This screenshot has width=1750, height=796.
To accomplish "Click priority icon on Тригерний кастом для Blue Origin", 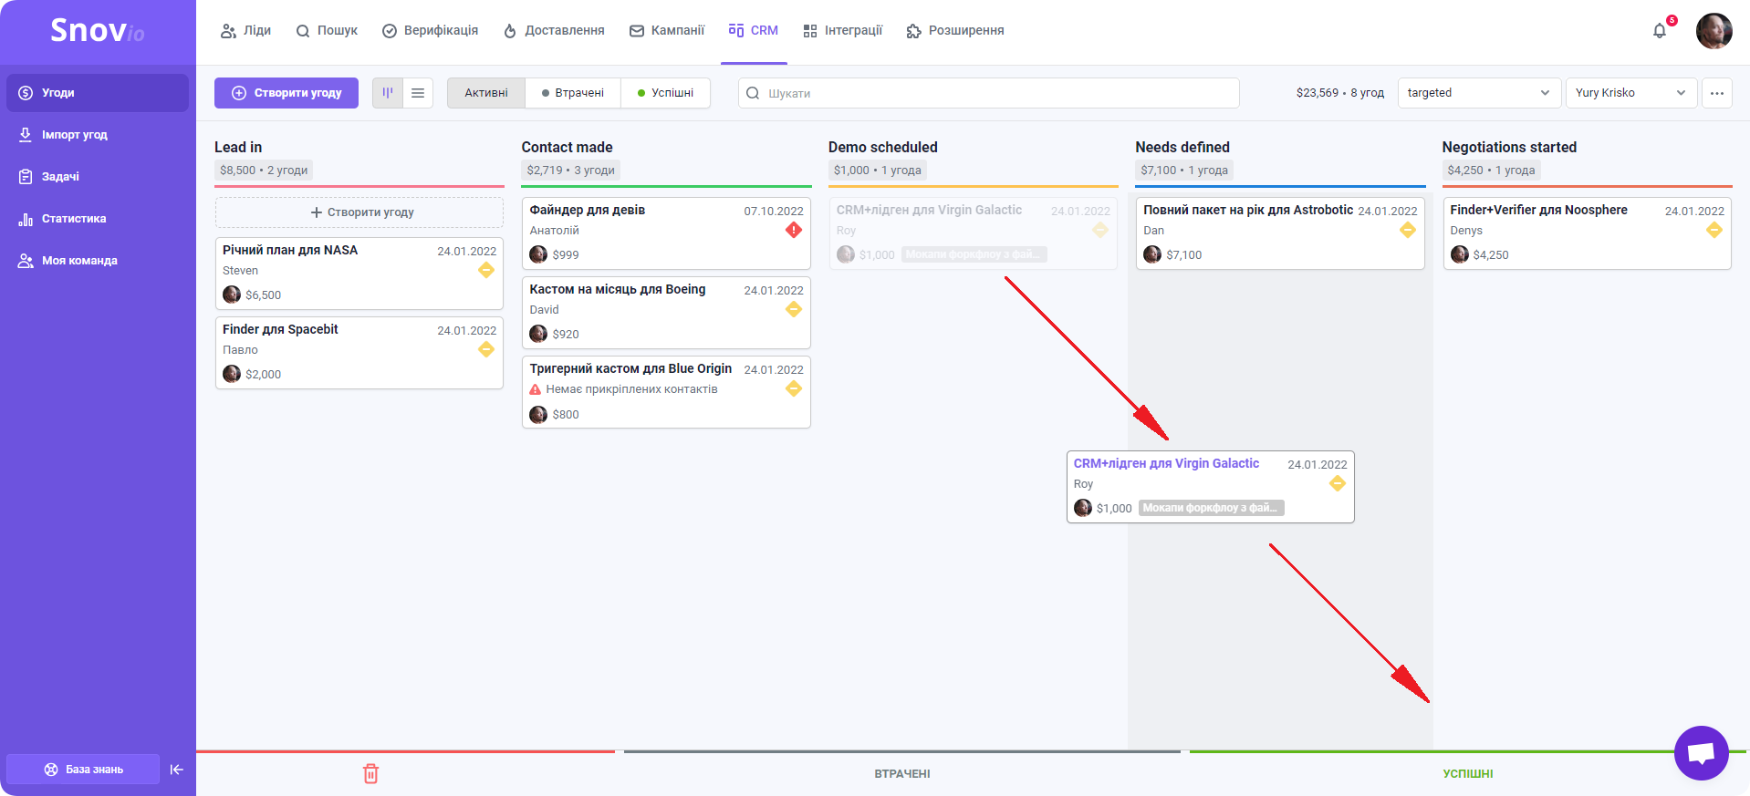I will [x=794, y=388].
